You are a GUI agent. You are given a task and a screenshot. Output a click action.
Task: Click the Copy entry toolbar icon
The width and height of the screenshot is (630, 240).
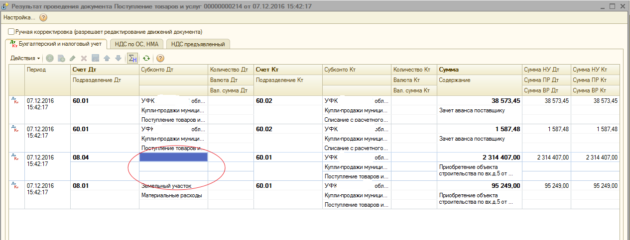pos(61,58)
